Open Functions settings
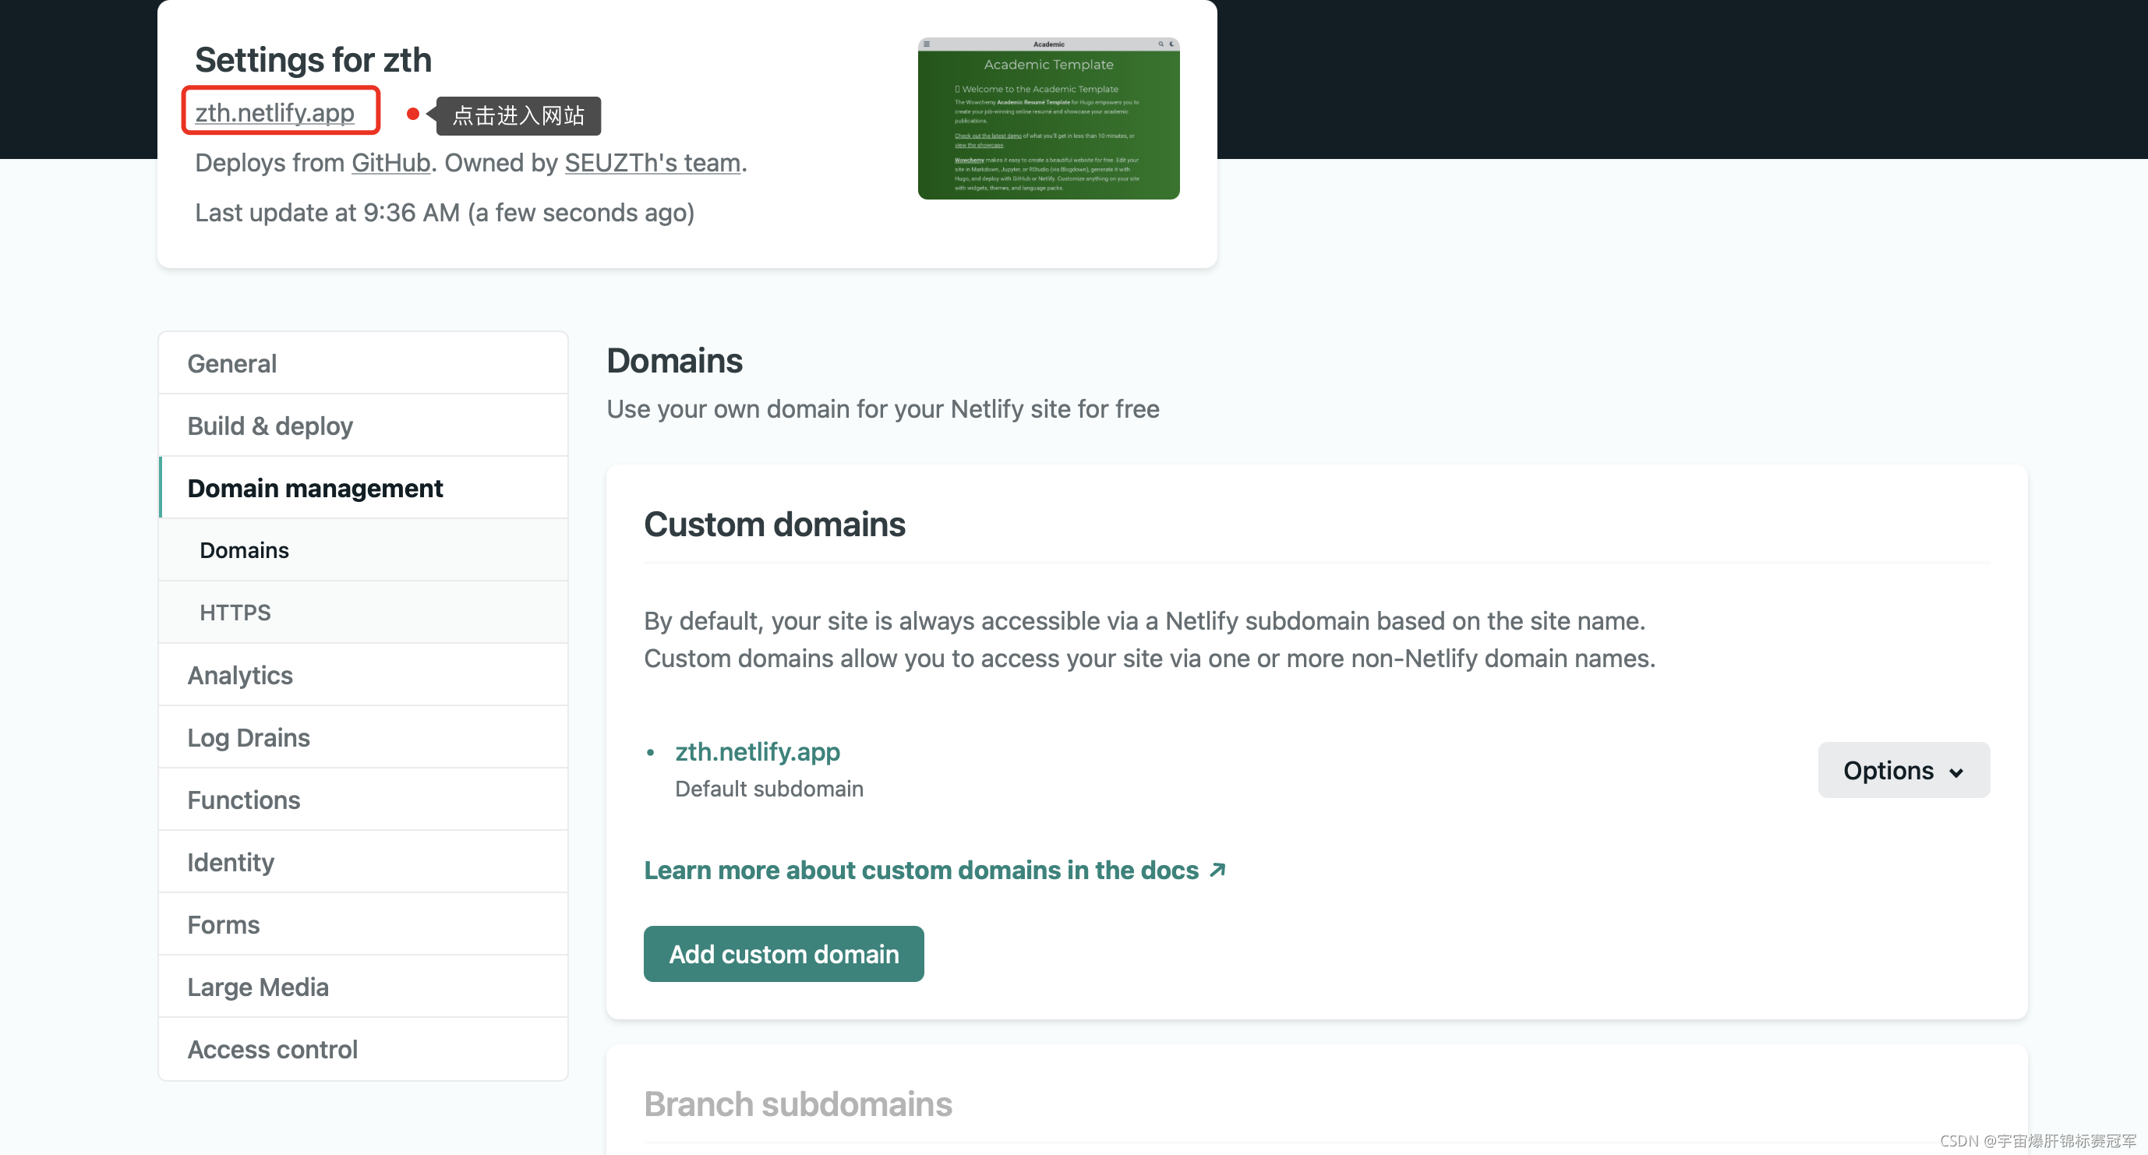The width and height of the screenshot is (2148, 1155). [x=242, y=800]
